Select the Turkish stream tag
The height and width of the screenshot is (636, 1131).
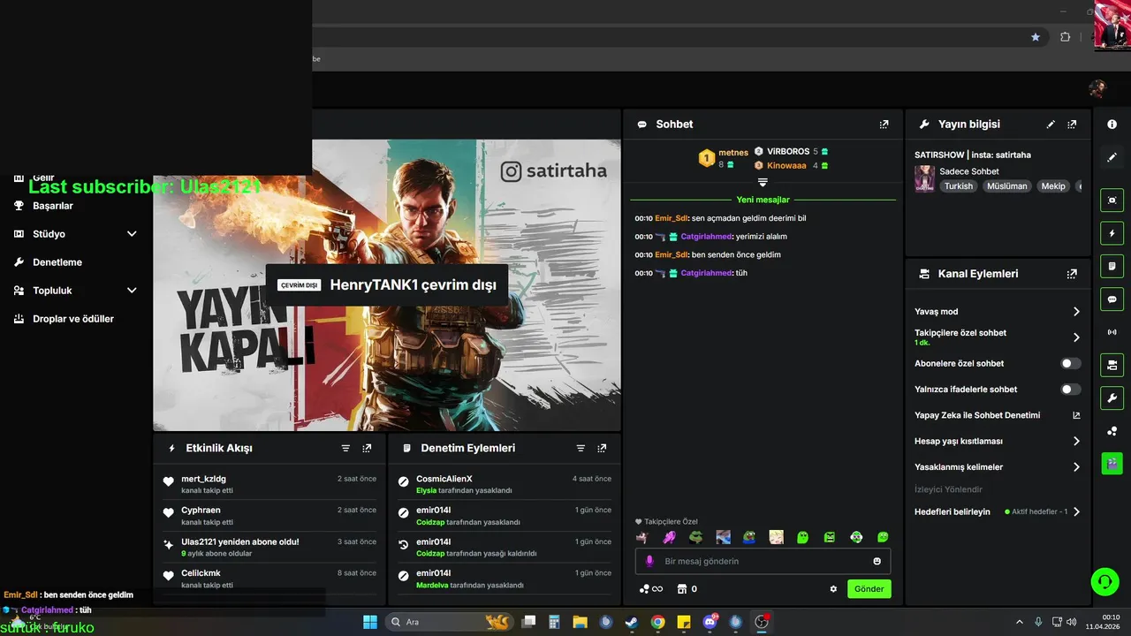(959, 186)
